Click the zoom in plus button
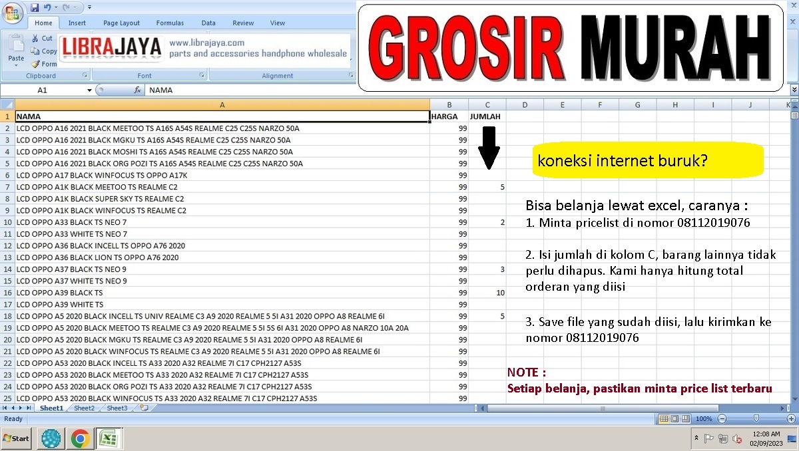Viewport: 799px width, 451px height. [792, 419]
